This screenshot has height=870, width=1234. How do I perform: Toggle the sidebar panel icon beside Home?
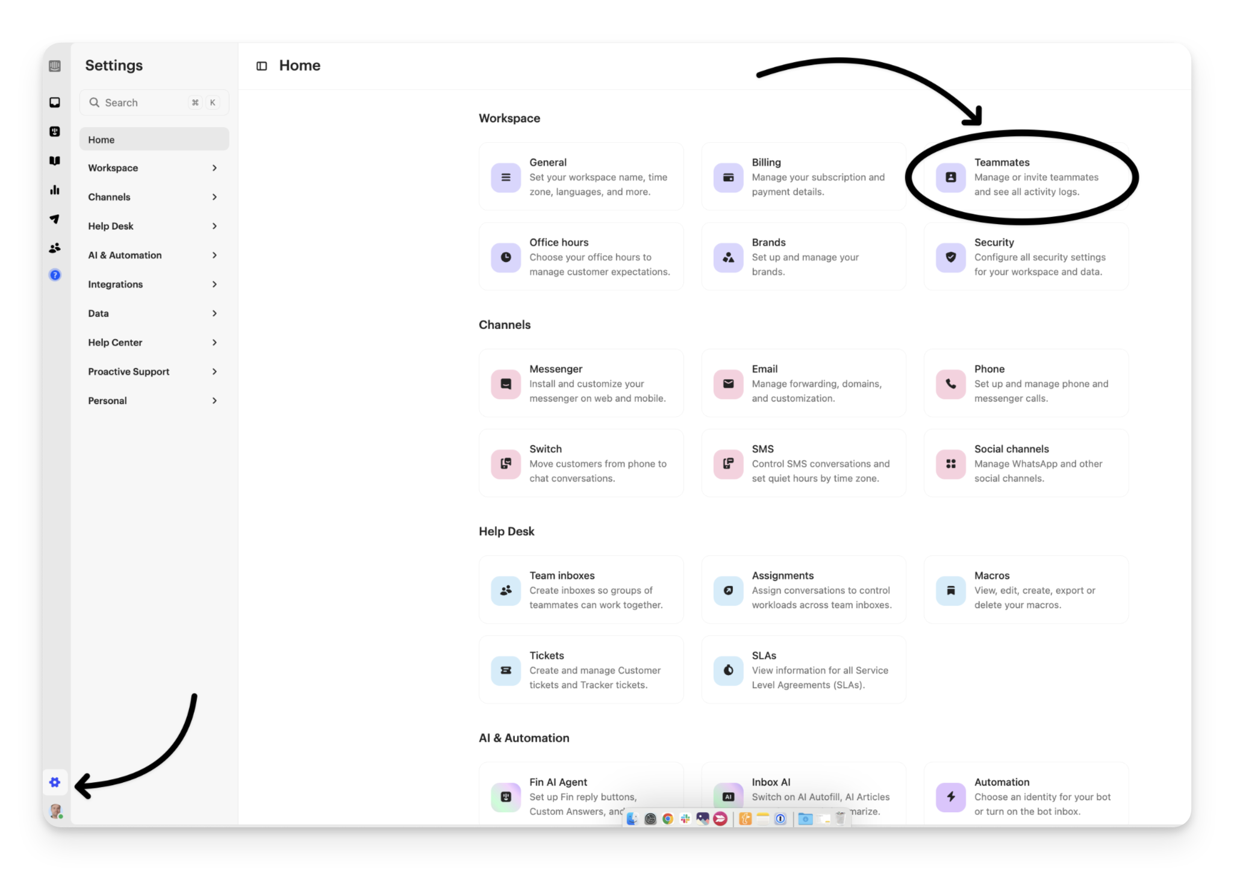click(x=261, y=66)
